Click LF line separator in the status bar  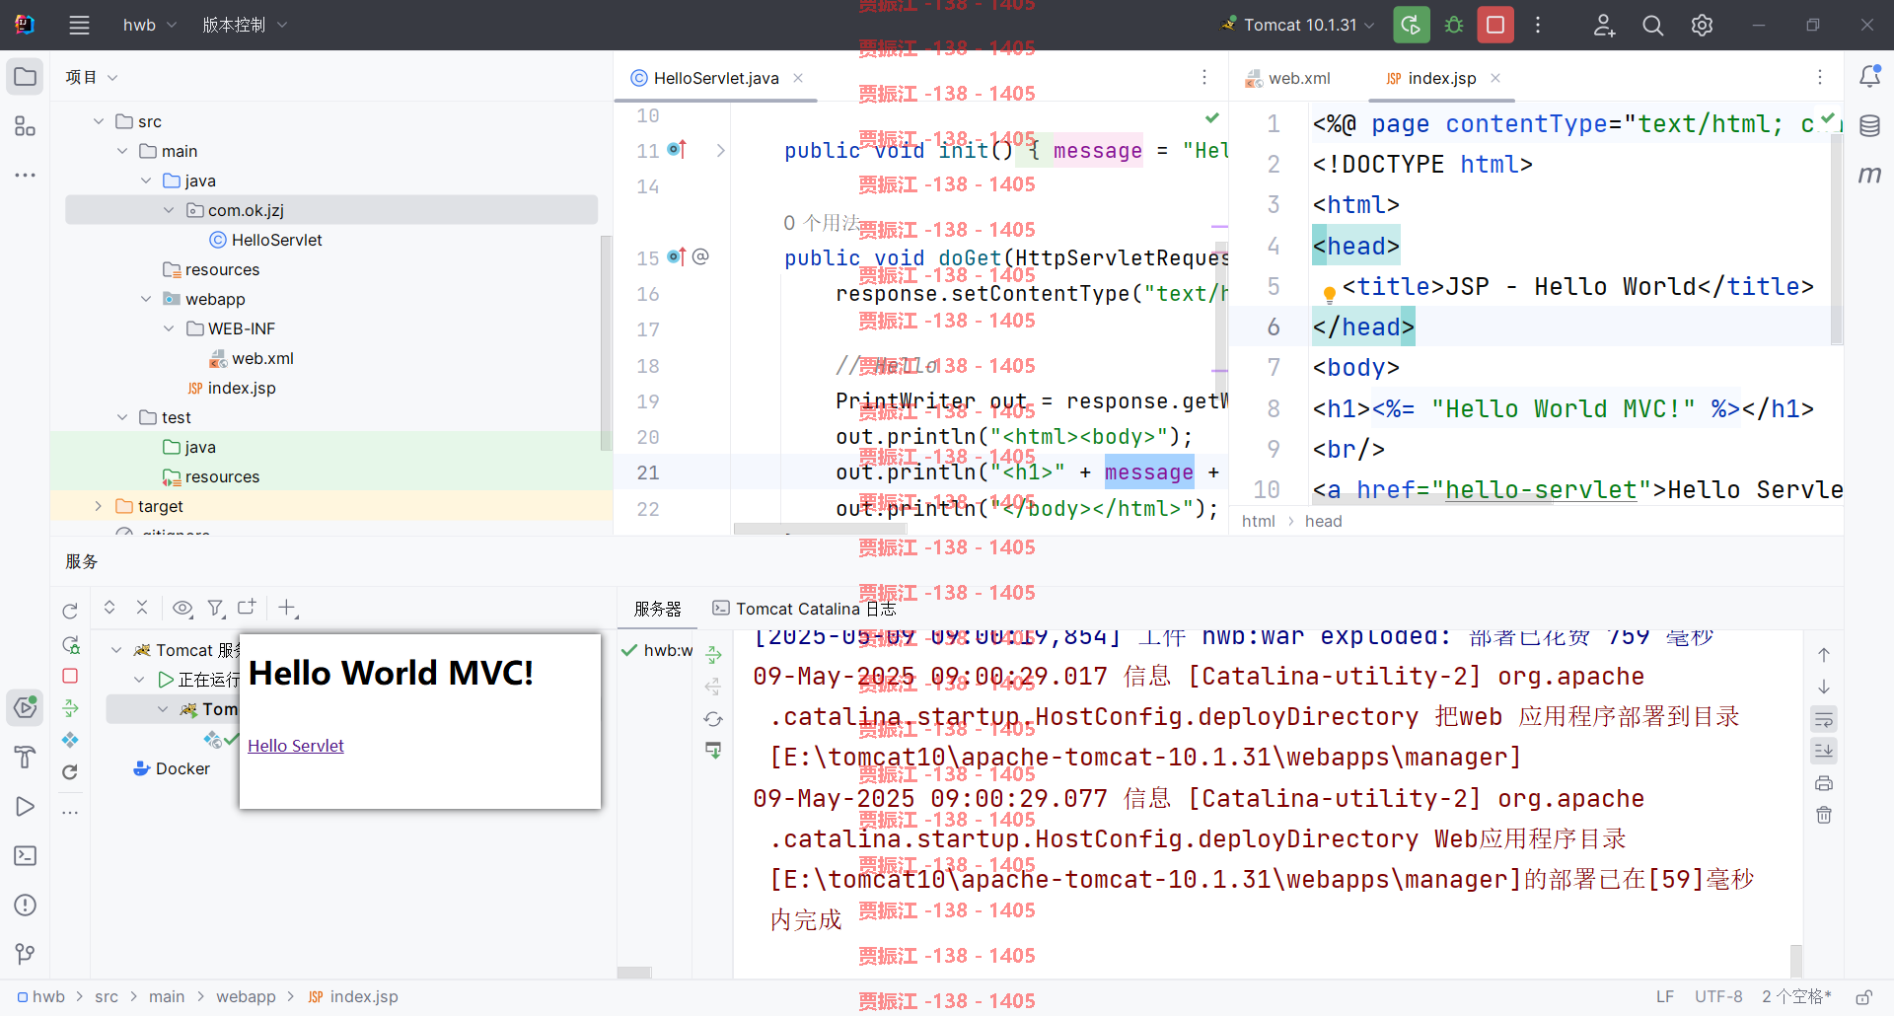pos(1665,997)
